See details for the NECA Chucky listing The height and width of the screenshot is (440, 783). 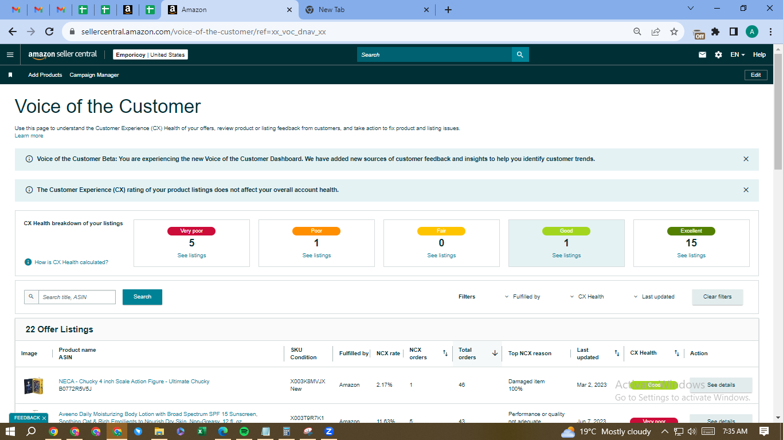tap(721, 385)
